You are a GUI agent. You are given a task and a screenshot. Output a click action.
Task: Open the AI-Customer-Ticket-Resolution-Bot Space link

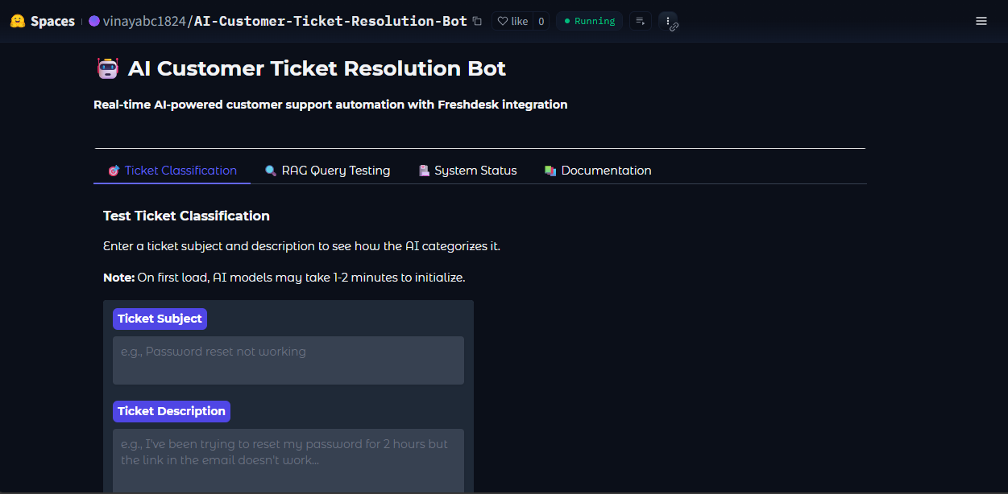point(330,22)
